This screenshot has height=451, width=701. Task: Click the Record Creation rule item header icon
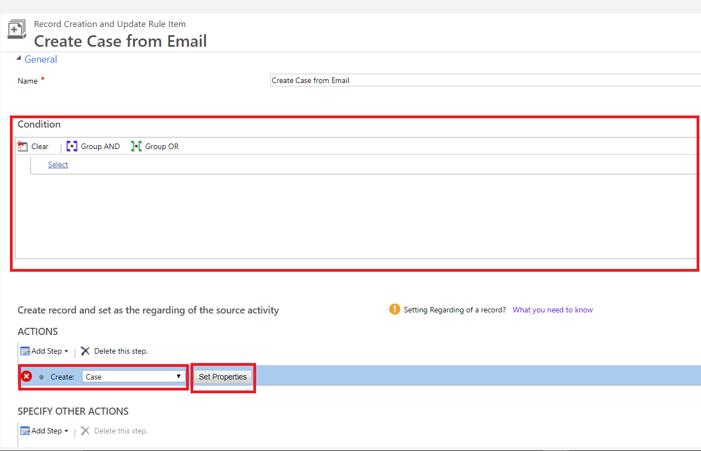17,29
